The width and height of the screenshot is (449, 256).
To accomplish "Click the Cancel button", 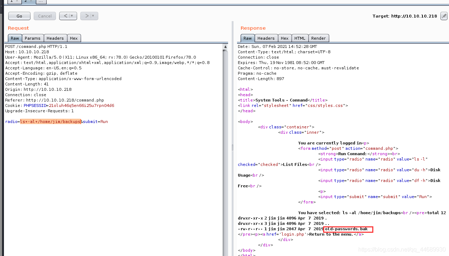I will [x=45, y=16].
